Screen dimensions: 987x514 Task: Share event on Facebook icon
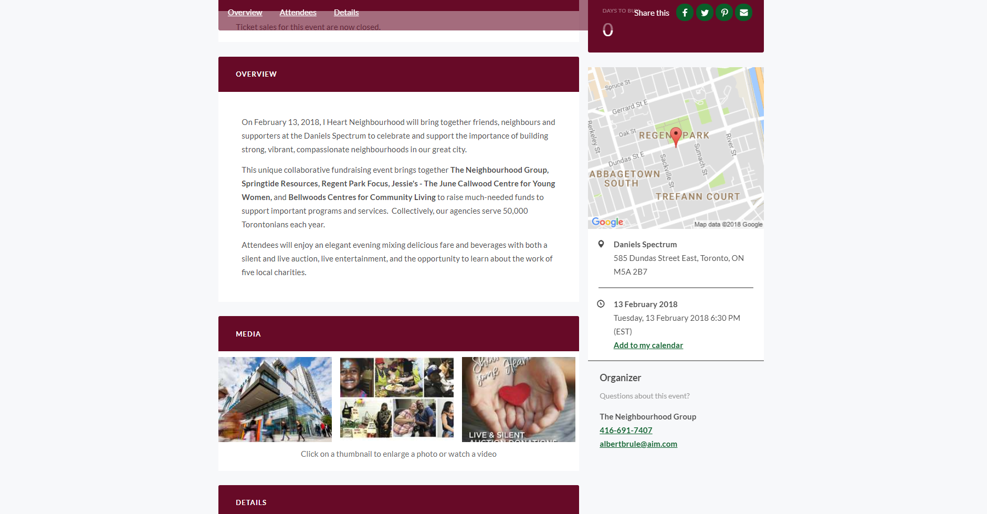pos(685,13)
